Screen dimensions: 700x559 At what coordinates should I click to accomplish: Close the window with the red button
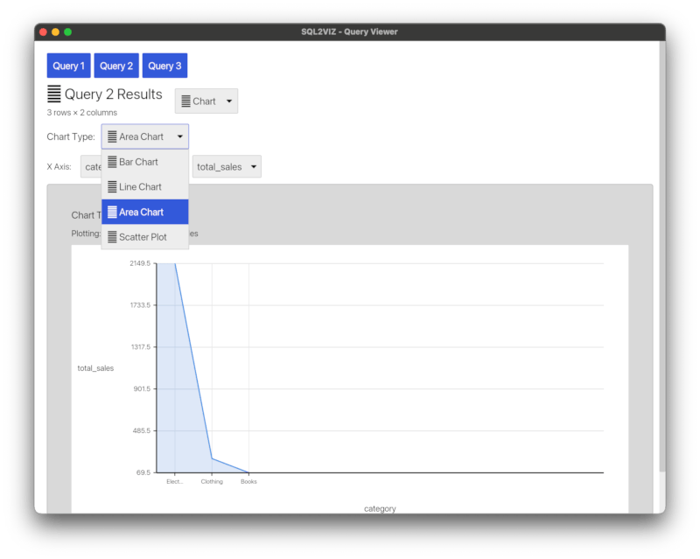pos(43,32)
